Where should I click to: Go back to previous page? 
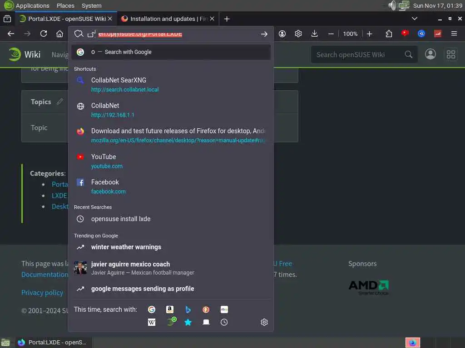(11, 34)
